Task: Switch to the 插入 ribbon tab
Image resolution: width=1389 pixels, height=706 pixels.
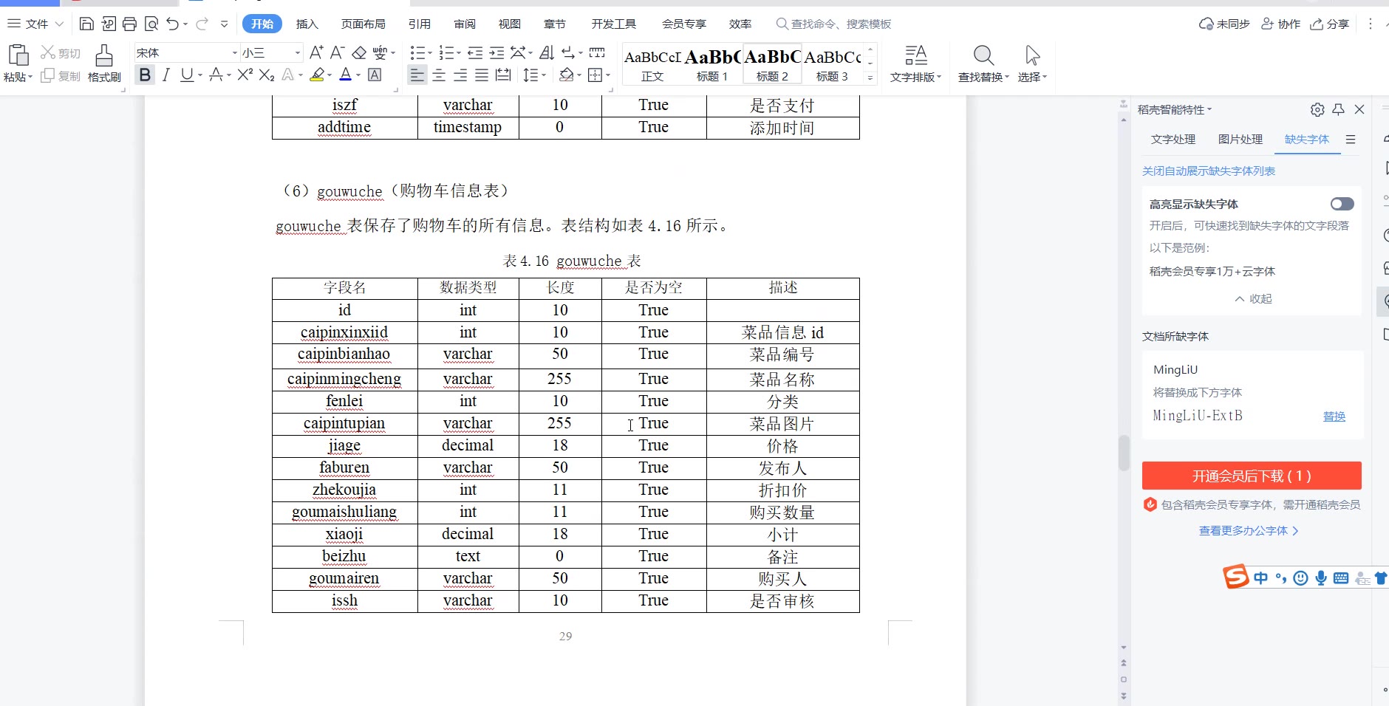Action: (x=307, y=24)
